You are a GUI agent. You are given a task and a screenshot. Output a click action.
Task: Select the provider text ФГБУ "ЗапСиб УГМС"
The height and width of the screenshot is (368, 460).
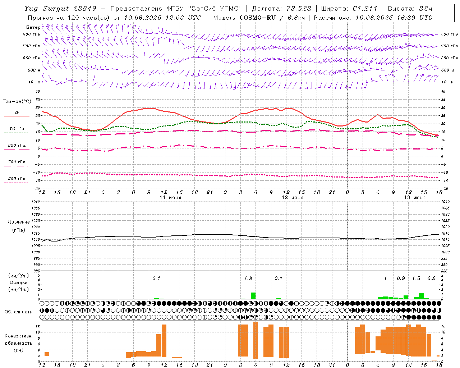pos(204,9)
